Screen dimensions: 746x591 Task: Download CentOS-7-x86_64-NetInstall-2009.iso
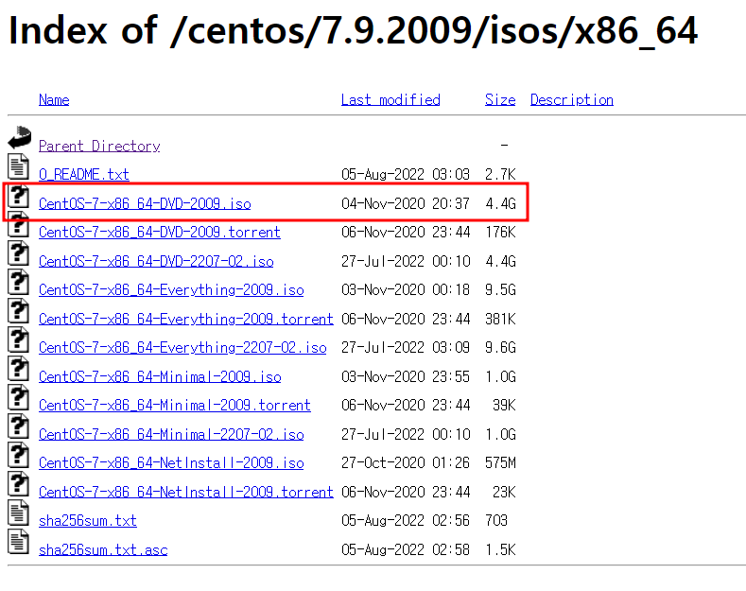(x=171, y=462)
